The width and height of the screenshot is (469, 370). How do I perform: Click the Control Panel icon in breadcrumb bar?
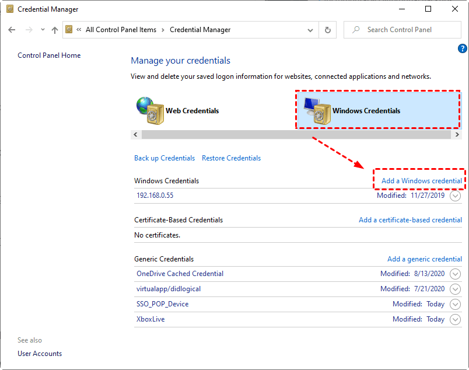pyautogui.click(x=68, y=30)
